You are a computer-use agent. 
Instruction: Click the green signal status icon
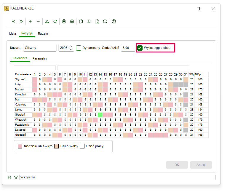[x=9, y=177]
